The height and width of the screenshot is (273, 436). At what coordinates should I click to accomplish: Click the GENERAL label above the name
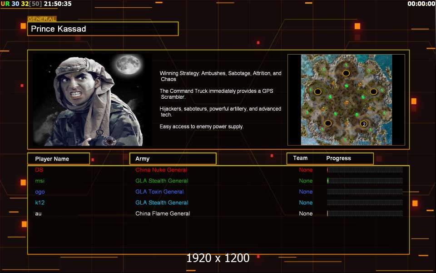42,19
